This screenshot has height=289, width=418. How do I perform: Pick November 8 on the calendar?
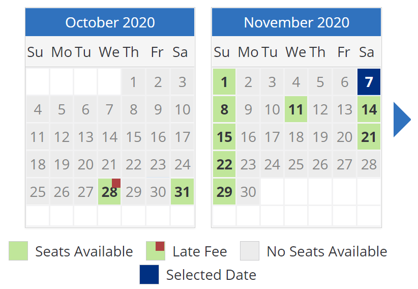click(224, 109)
